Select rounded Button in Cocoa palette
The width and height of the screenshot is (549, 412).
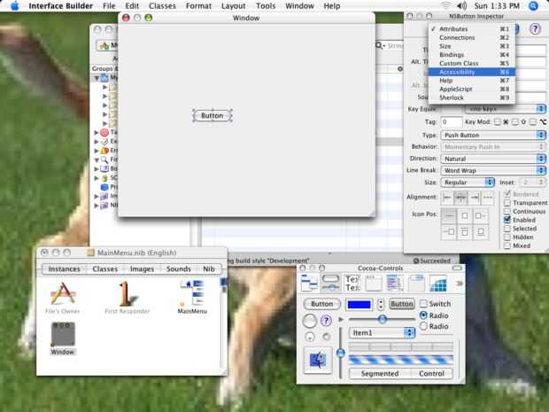point(321,304)
